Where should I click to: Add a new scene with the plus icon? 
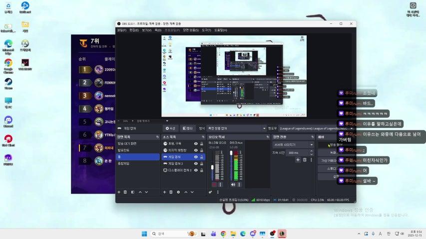coord(119,192)
